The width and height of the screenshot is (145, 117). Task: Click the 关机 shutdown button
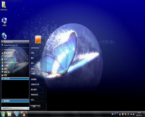pyautogui.click(x=34, y=106)
